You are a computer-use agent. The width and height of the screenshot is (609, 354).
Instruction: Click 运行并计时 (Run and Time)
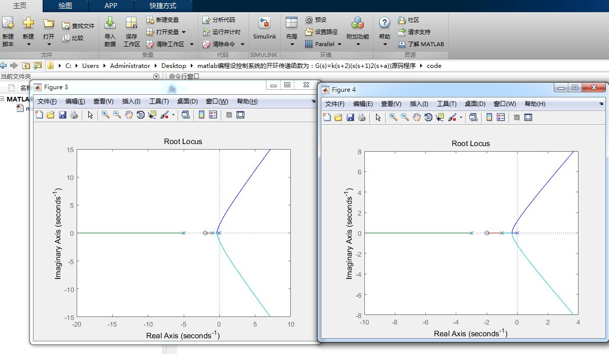(x=221, y=32)
